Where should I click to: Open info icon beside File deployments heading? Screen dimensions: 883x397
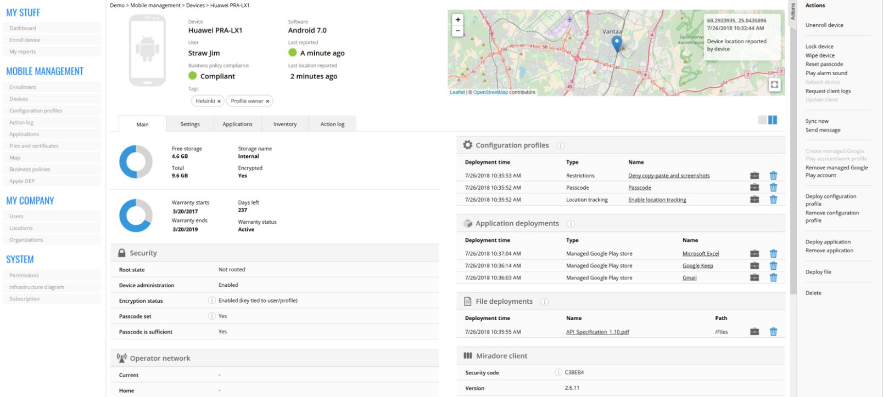[544, 302]
